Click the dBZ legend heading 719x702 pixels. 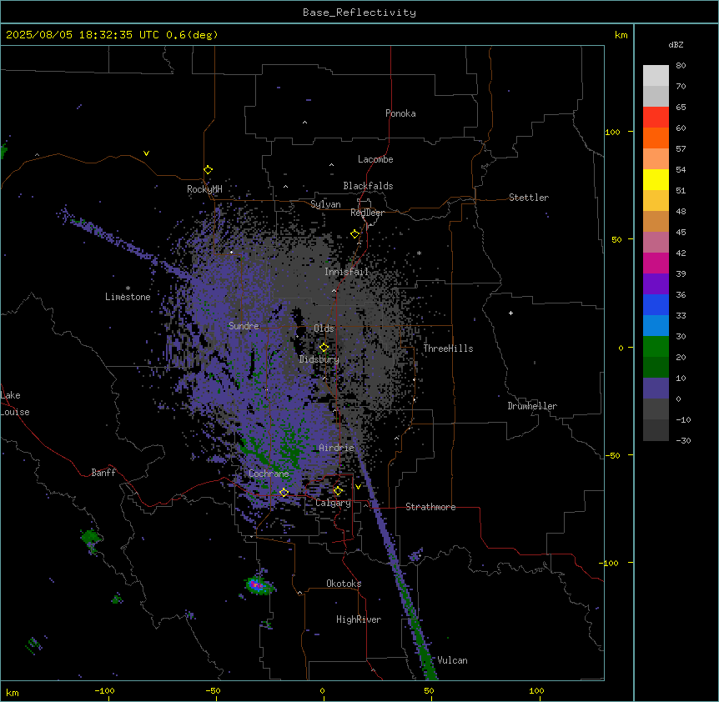[676, 44]
